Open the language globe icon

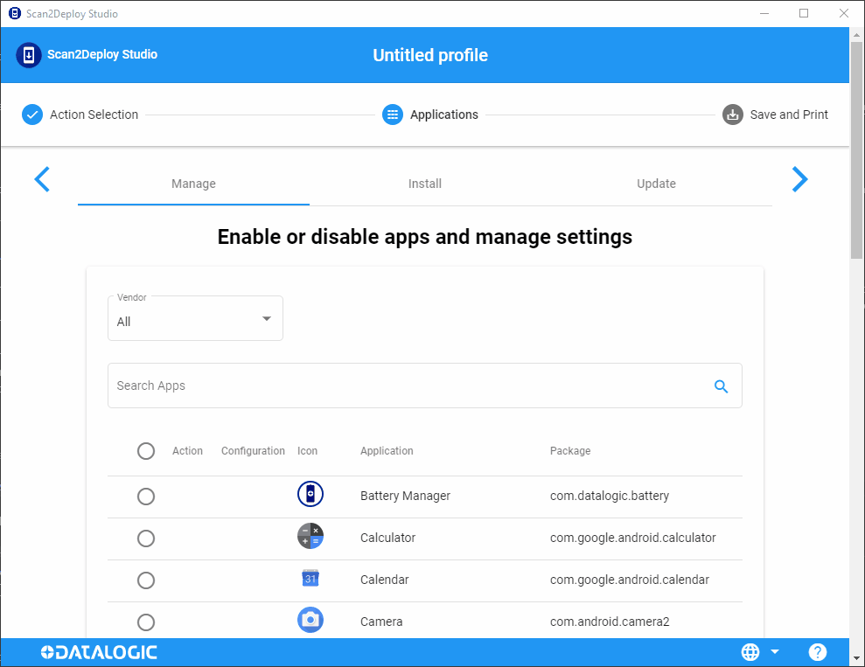(x=750, y=652)
